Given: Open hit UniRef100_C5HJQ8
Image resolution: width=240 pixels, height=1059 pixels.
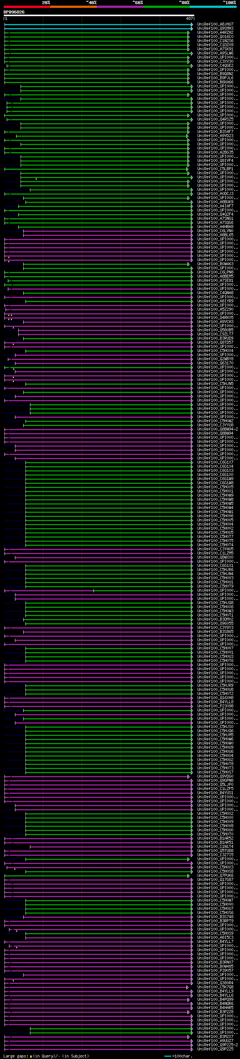Looking at the screenshot, I should (x=215, y=603).
